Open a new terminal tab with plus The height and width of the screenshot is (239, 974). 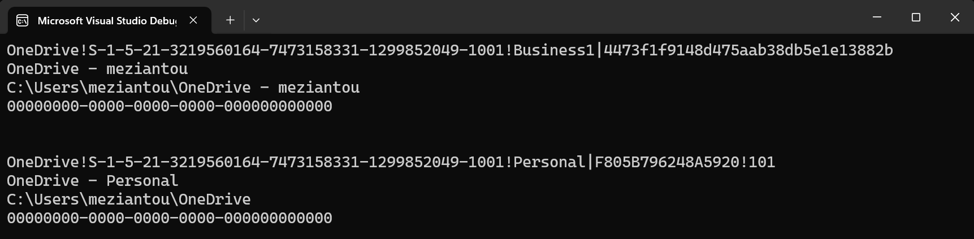[x=230, y=20]
